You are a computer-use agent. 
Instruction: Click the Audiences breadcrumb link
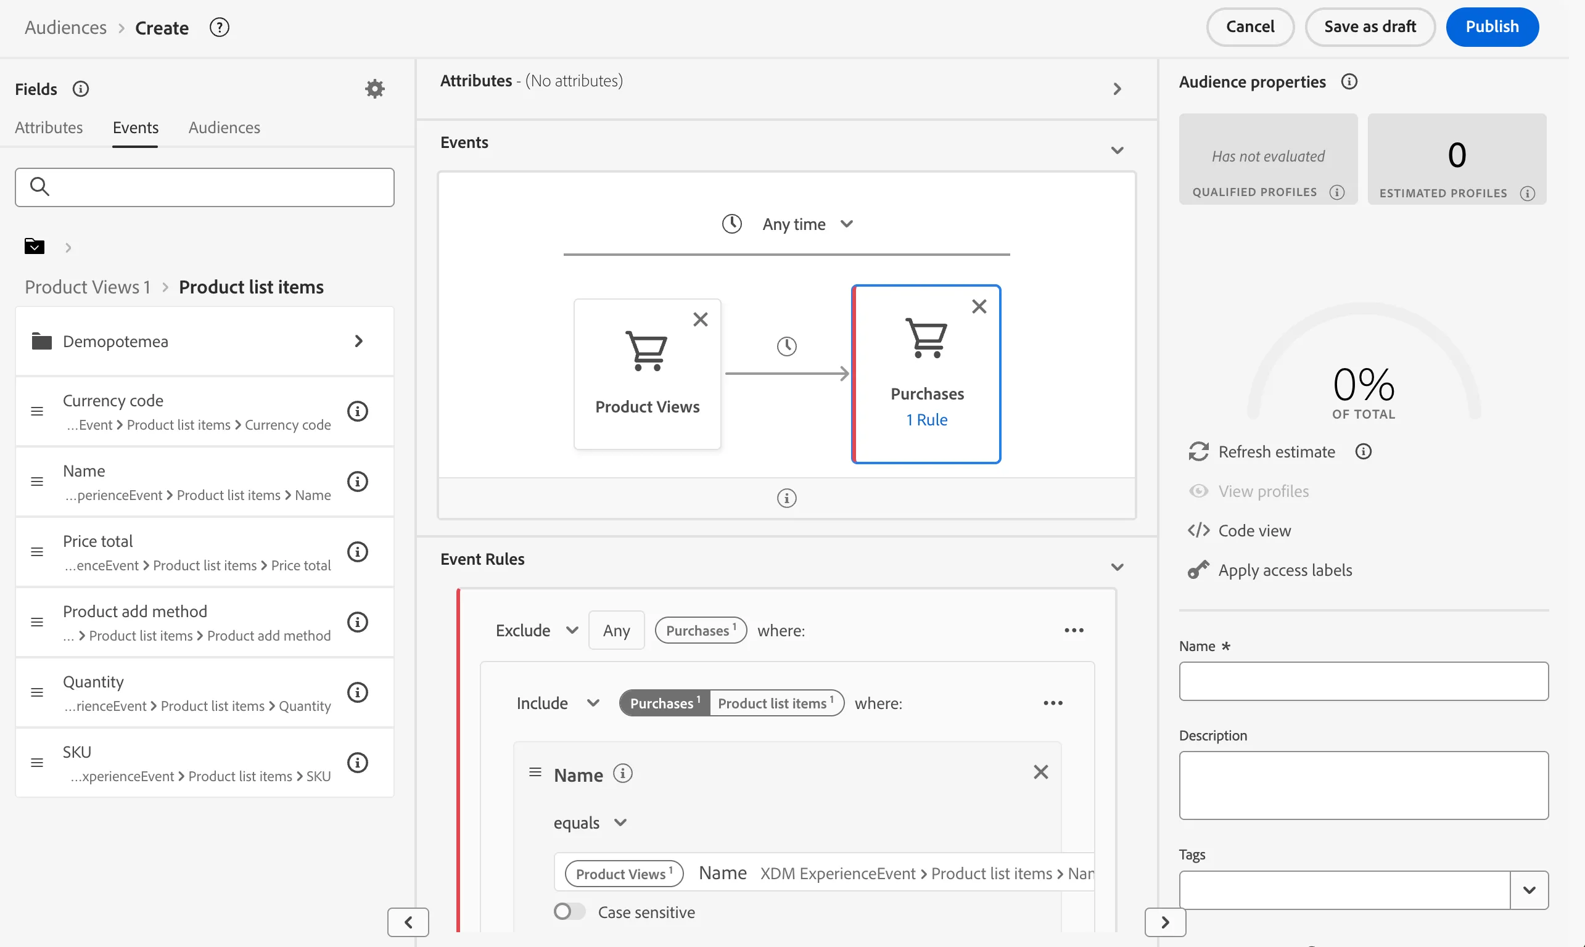coord(66,28)
